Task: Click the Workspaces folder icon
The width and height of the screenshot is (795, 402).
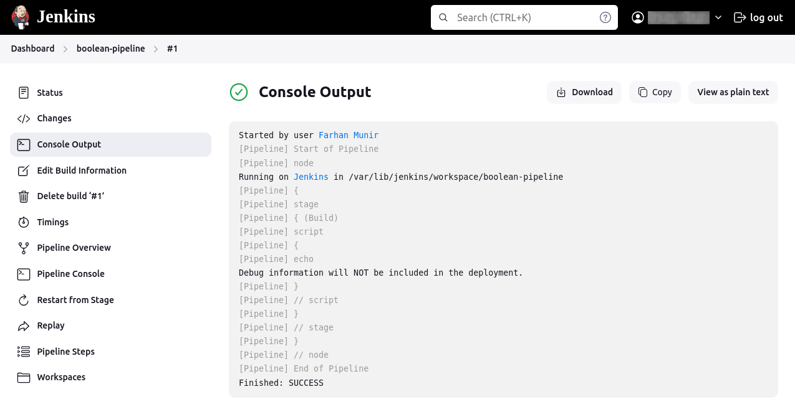Action: pyautogui.click(x=24, y=377)
